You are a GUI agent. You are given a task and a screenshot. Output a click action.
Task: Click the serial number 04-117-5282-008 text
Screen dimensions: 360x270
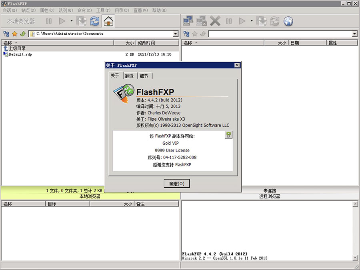point(180,157)
